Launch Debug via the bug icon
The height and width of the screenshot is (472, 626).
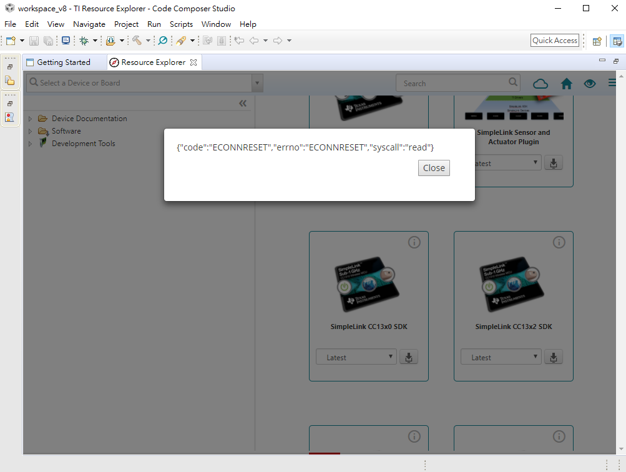[84, 41]
